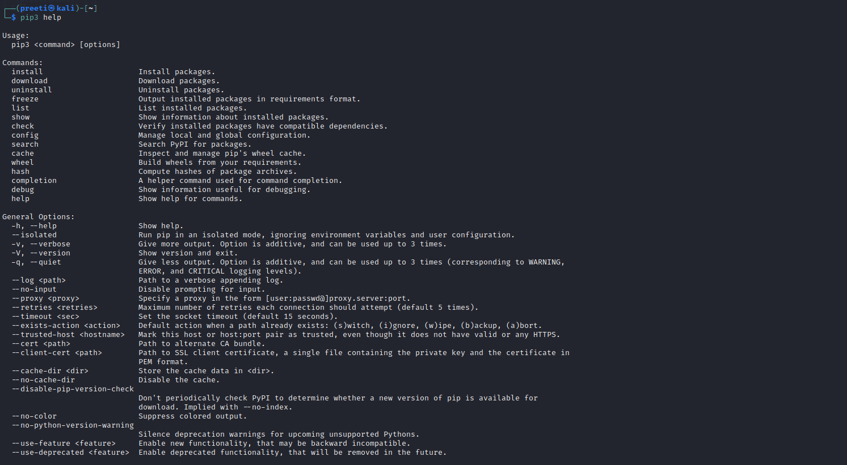Click the '--no-color' option text
Screen dimensions: 847x465
[35, 416]
